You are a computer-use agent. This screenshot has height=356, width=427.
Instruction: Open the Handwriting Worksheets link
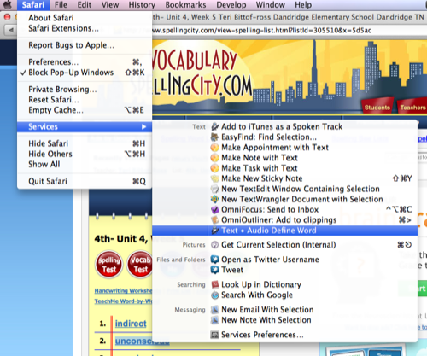123,291
